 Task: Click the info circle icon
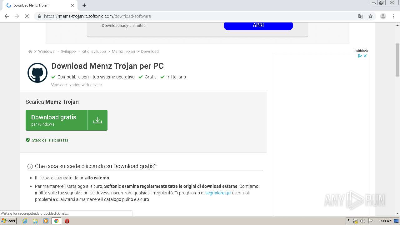point(30,166)
